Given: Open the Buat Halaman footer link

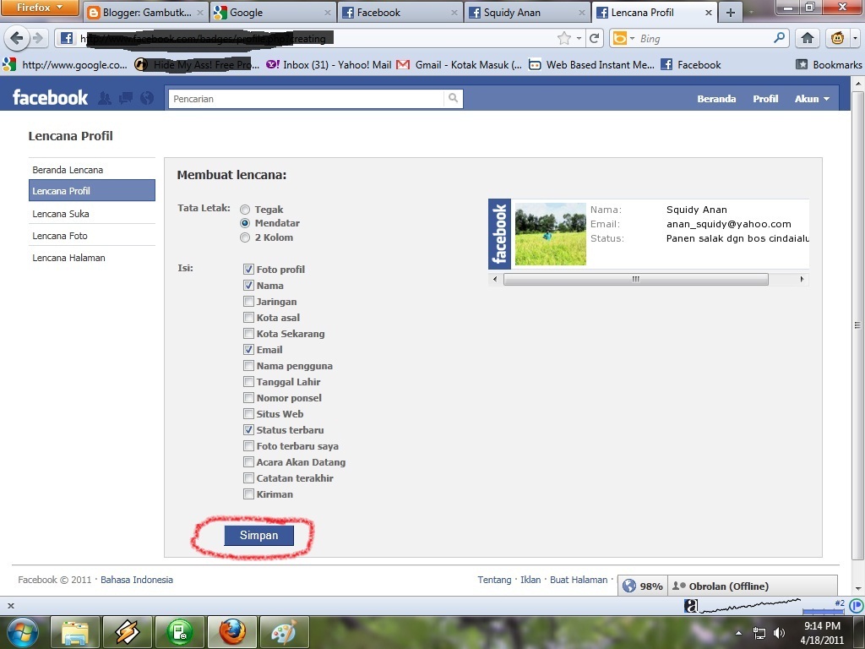Looking at the screenshot, I should tap(578, 580).
